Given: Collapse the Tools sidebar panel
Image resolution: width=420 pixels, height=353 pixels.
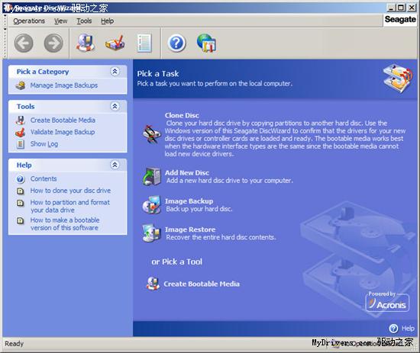Looking at the screenshot, I should [115, 106].
